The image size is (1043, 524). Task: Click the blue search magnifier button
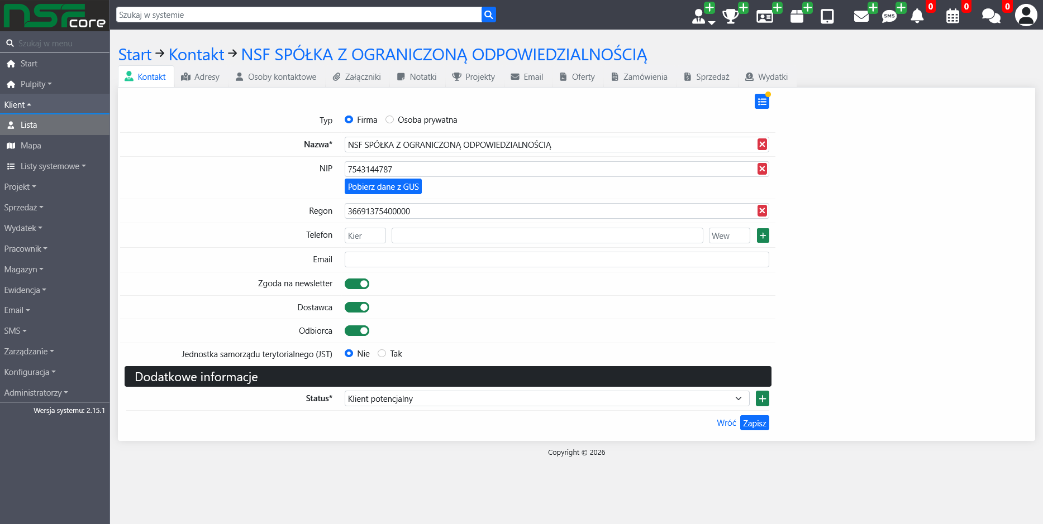[x=489, y=15]
